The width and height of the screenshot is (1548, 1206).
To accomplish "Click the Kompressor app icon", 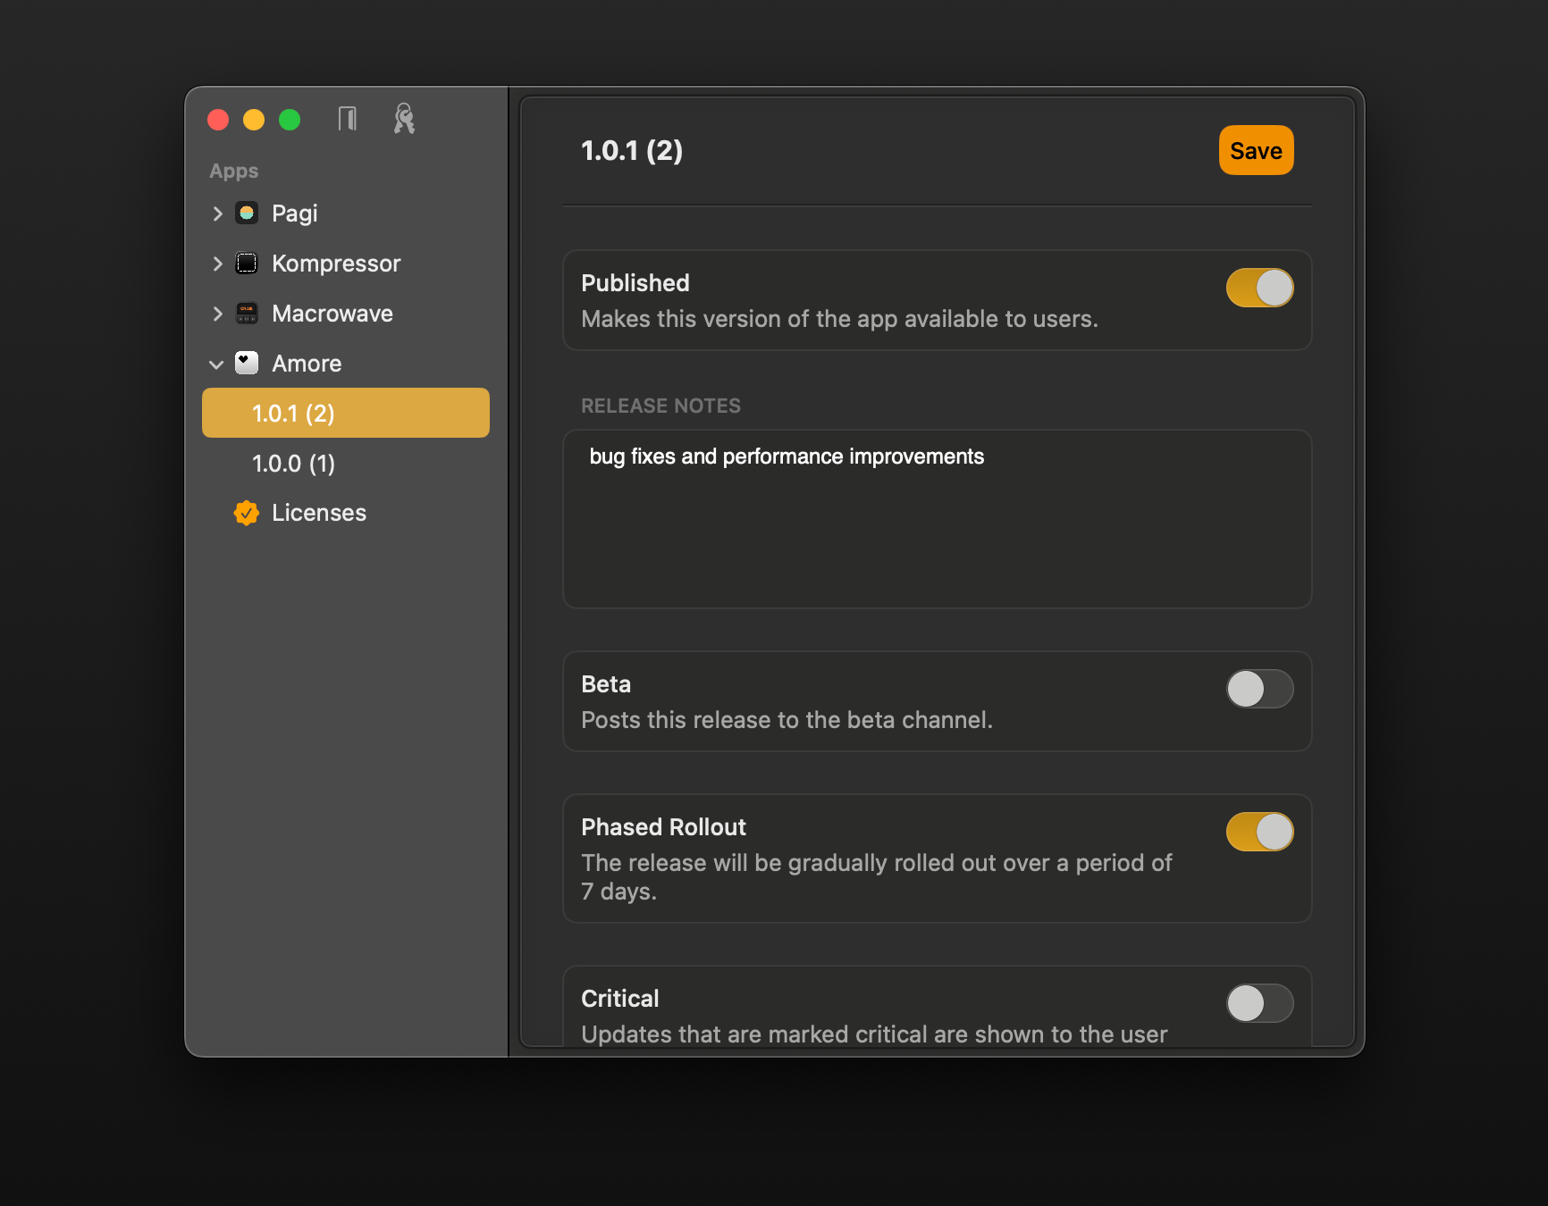I will click(x=247, y=264).
